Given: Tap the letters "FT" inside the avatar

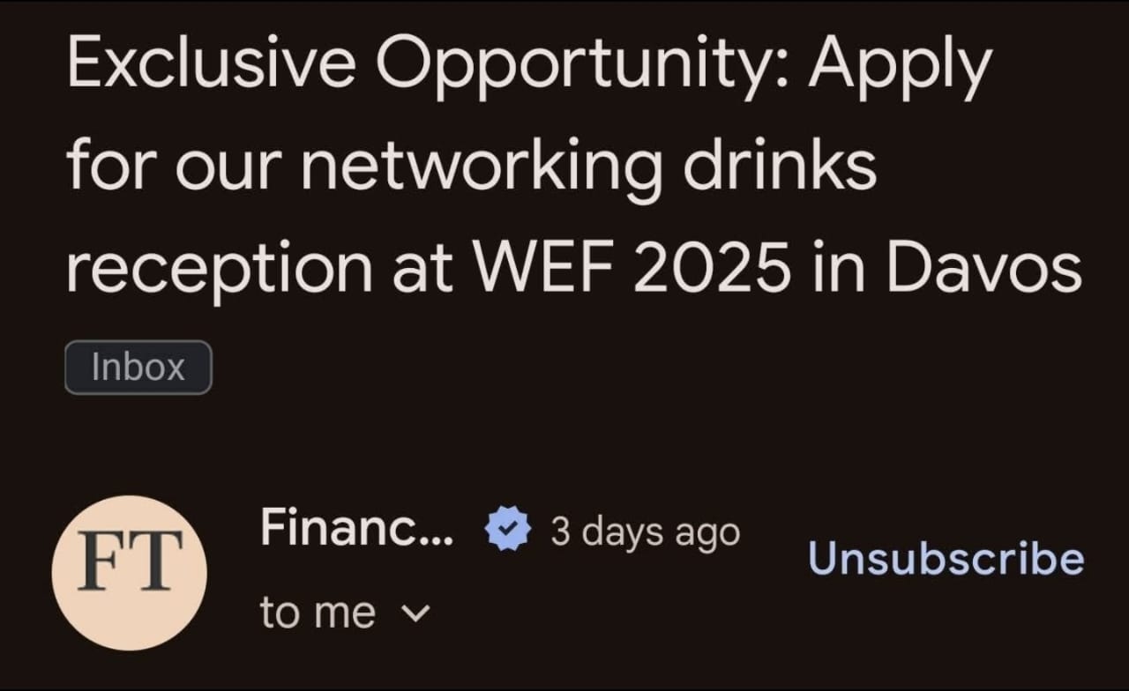Looking at the screenshot, I should pyautogui.click(x=130, y=560).
